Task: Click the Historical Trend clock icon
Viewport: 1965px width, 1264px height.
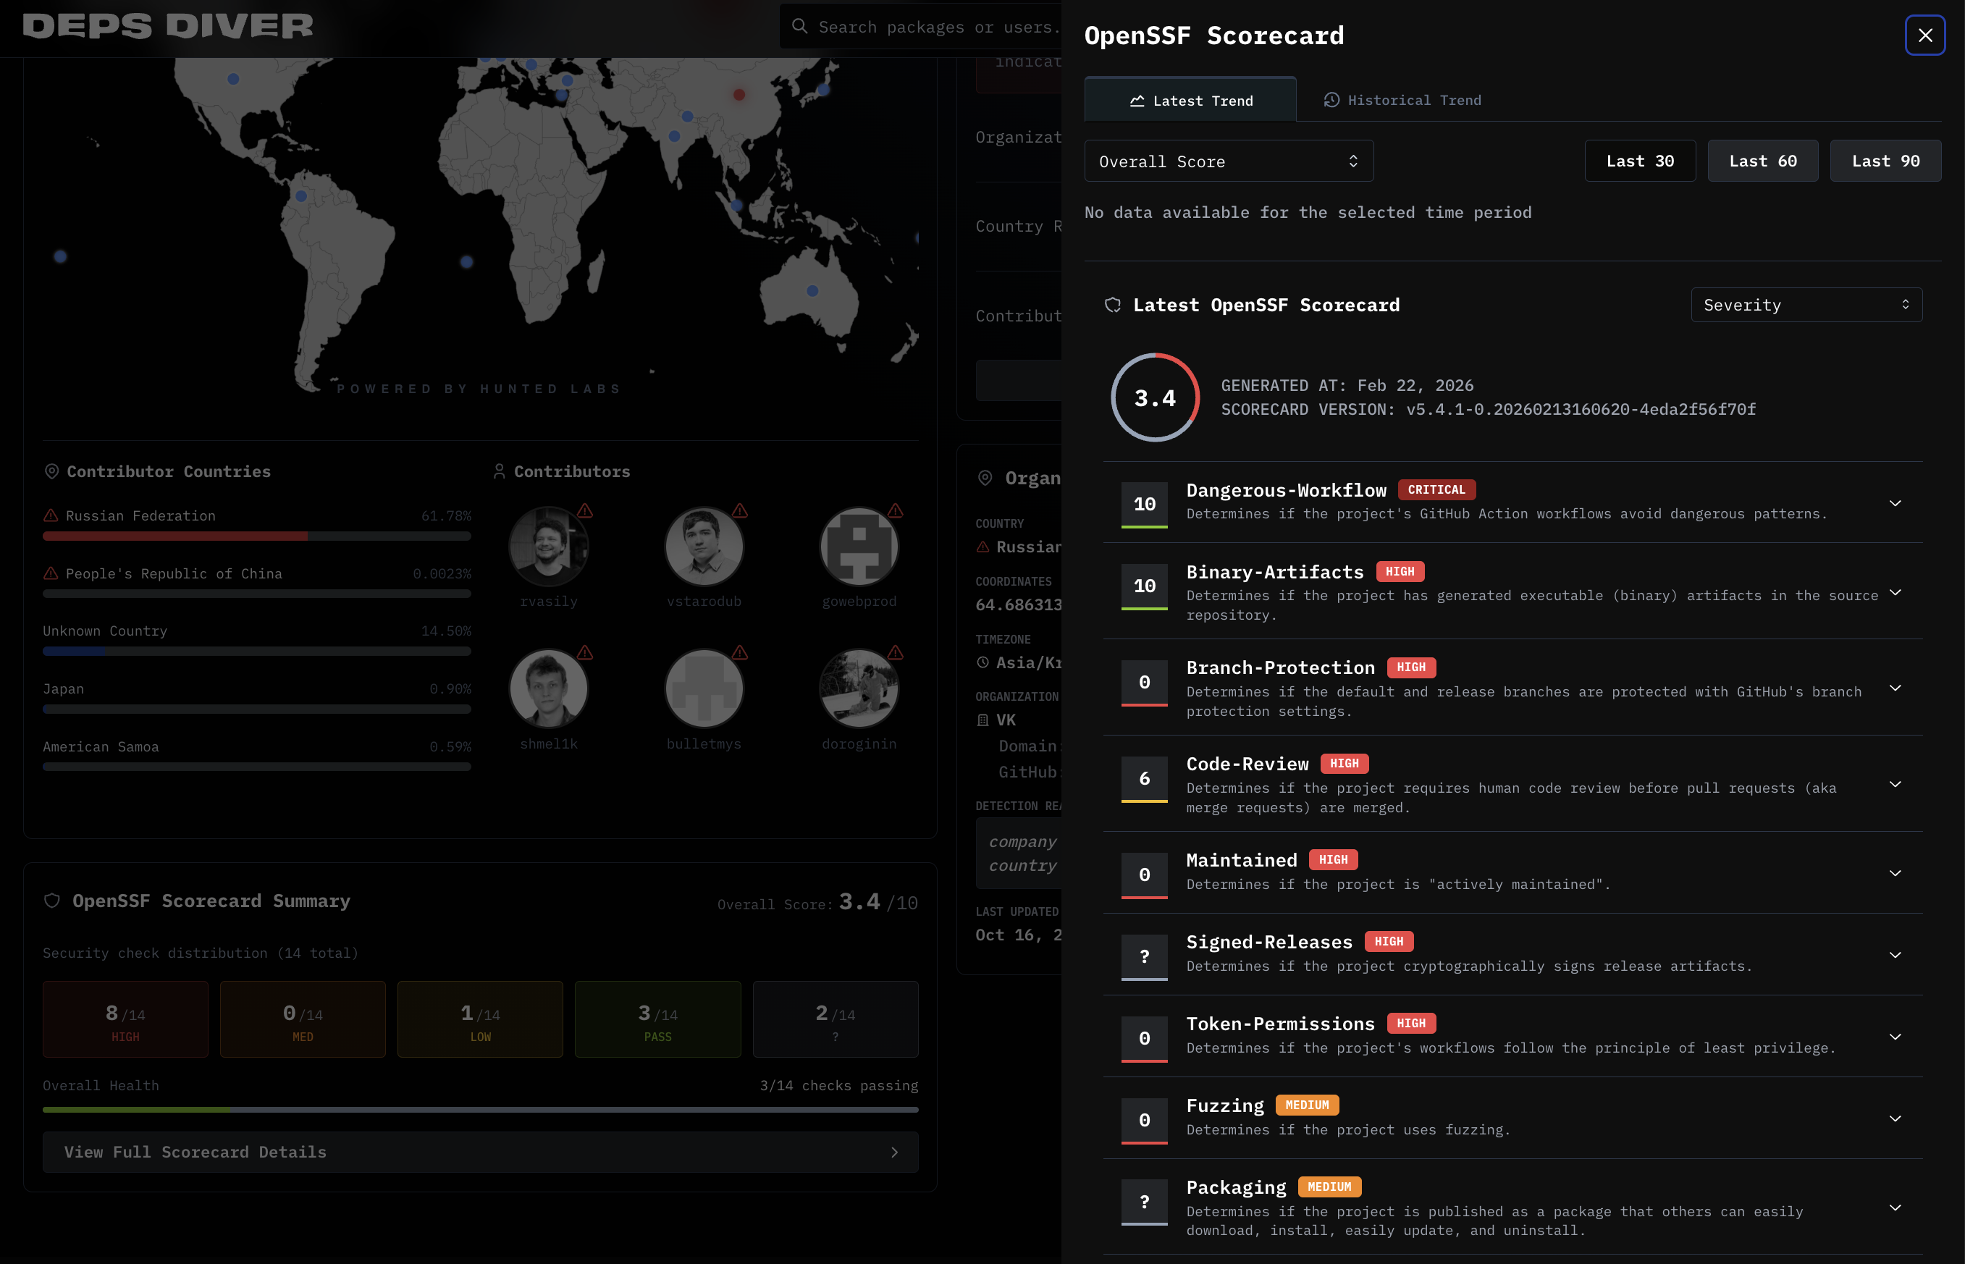Action: click(1331, 100)
